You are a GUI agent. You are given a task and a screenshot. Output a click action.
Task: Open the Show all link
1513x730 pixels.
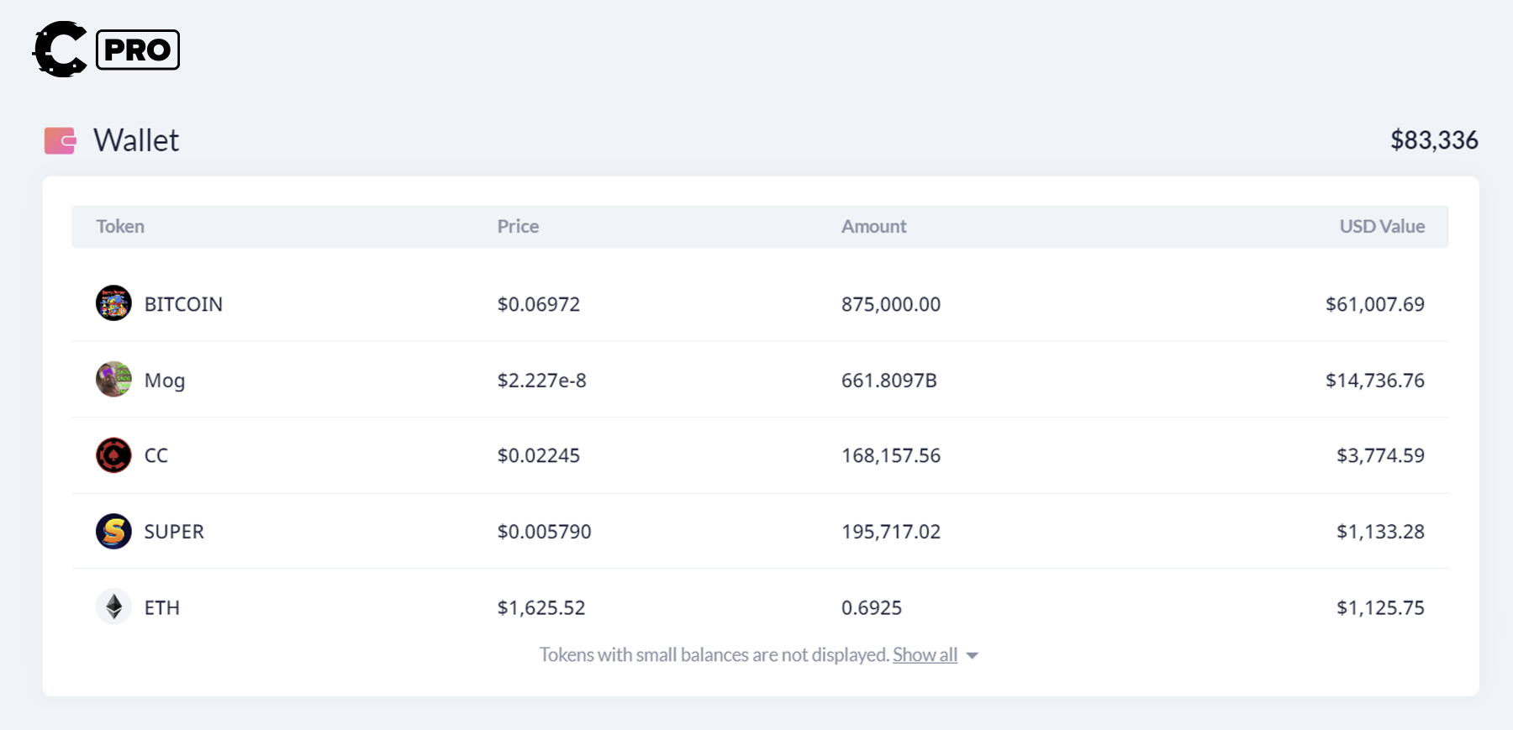click(925, 654)
